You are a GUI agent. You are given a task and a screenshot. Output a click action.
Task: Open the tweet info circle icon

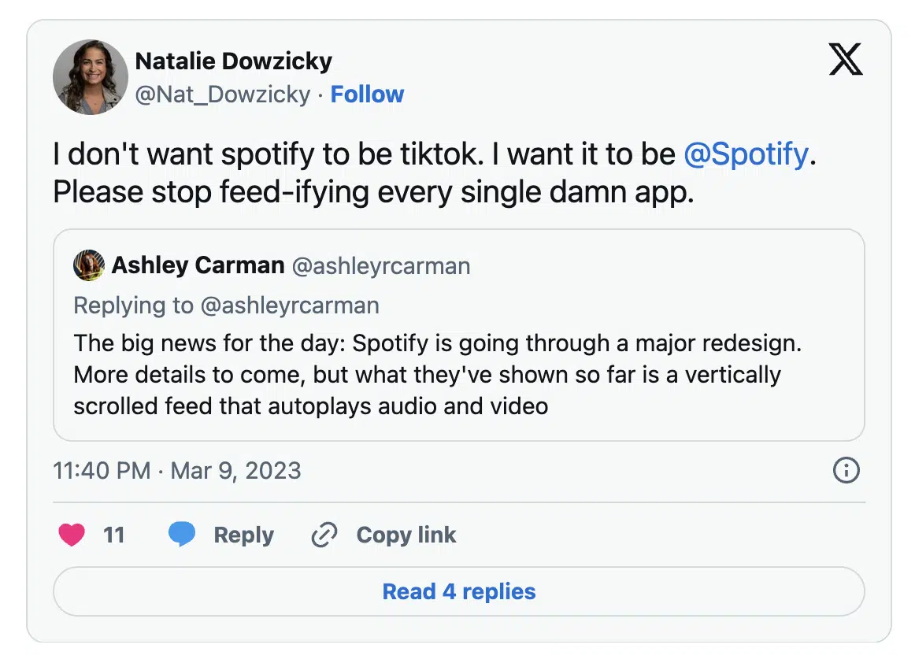[x=846, y=470]
